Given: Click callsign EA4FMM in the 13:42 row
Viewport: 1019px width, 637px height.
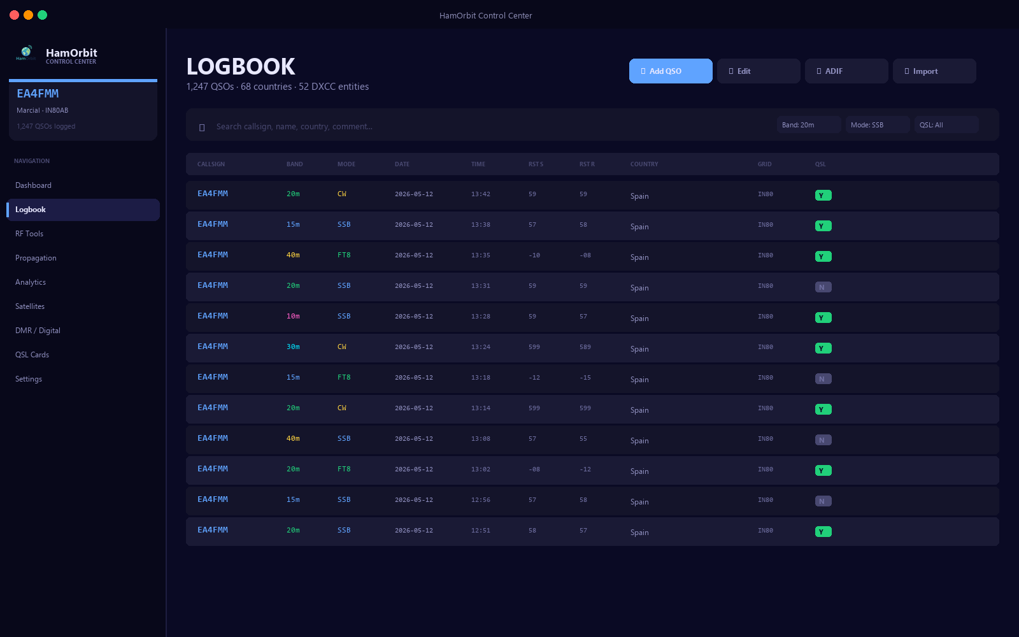Looking at the screenshot, I should 213,194.
